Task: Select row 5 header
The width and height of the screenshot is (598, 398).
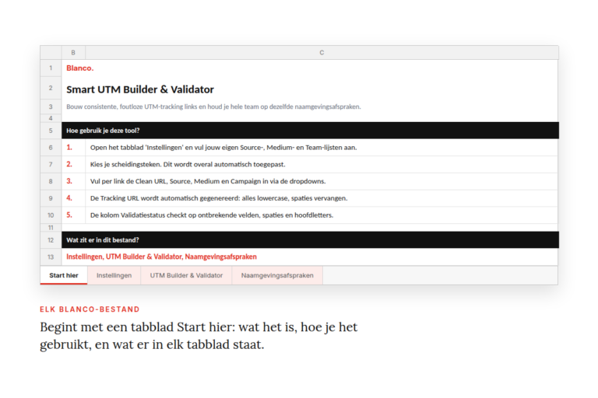Action: coord(51,131)
